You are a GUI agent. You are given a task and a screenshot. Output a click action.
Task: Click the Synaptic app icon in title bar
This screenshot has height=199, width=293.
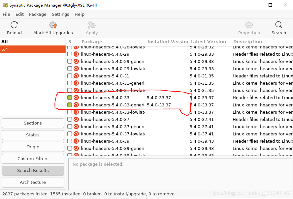click(x=5, y=5)
